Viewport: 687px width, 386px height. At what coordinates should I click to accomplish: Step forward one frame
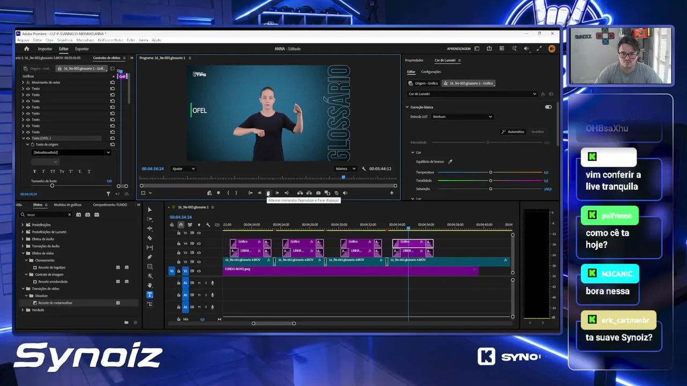coord(277,193)
